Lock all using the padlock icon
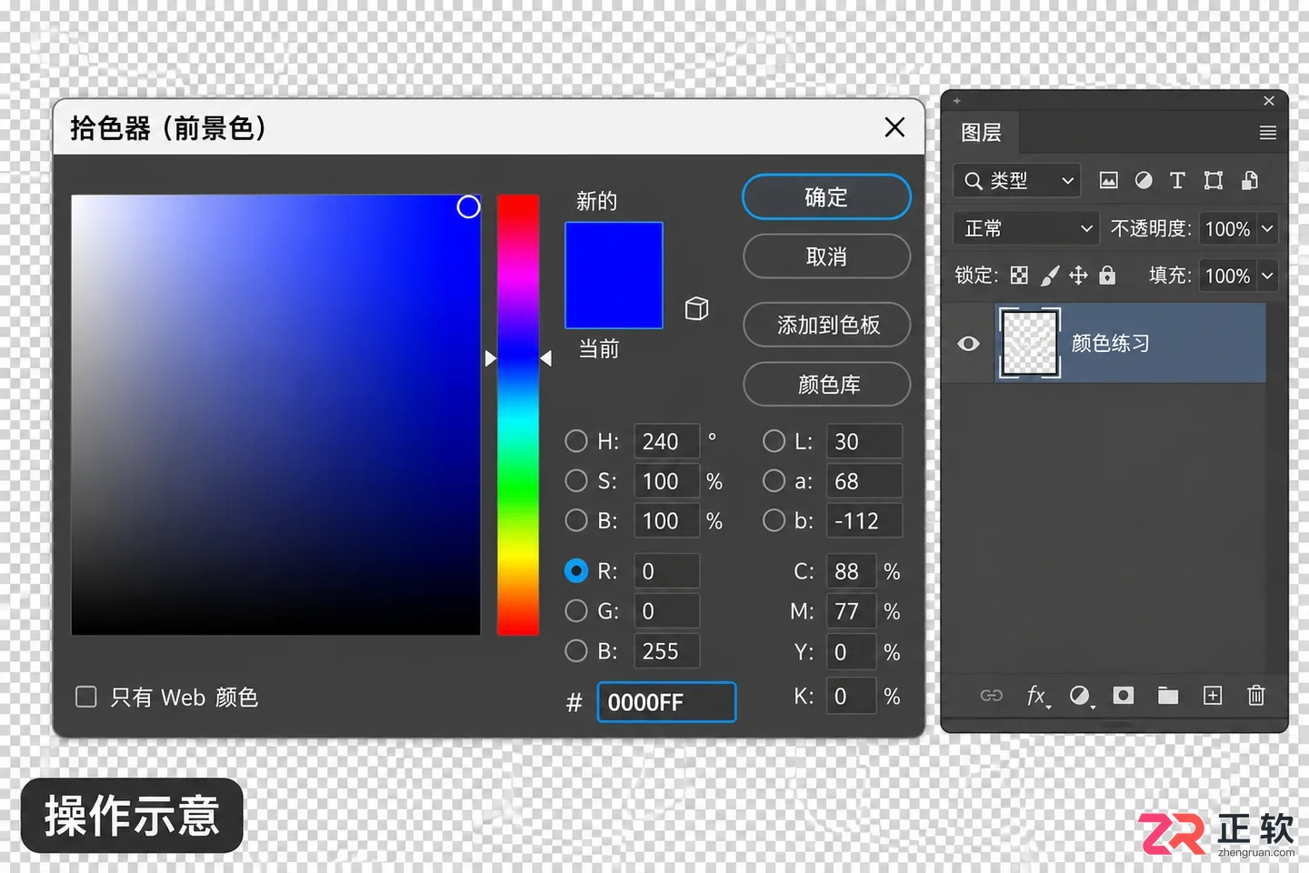This screenshot has width=1309, height=873. pos(1107,275)
